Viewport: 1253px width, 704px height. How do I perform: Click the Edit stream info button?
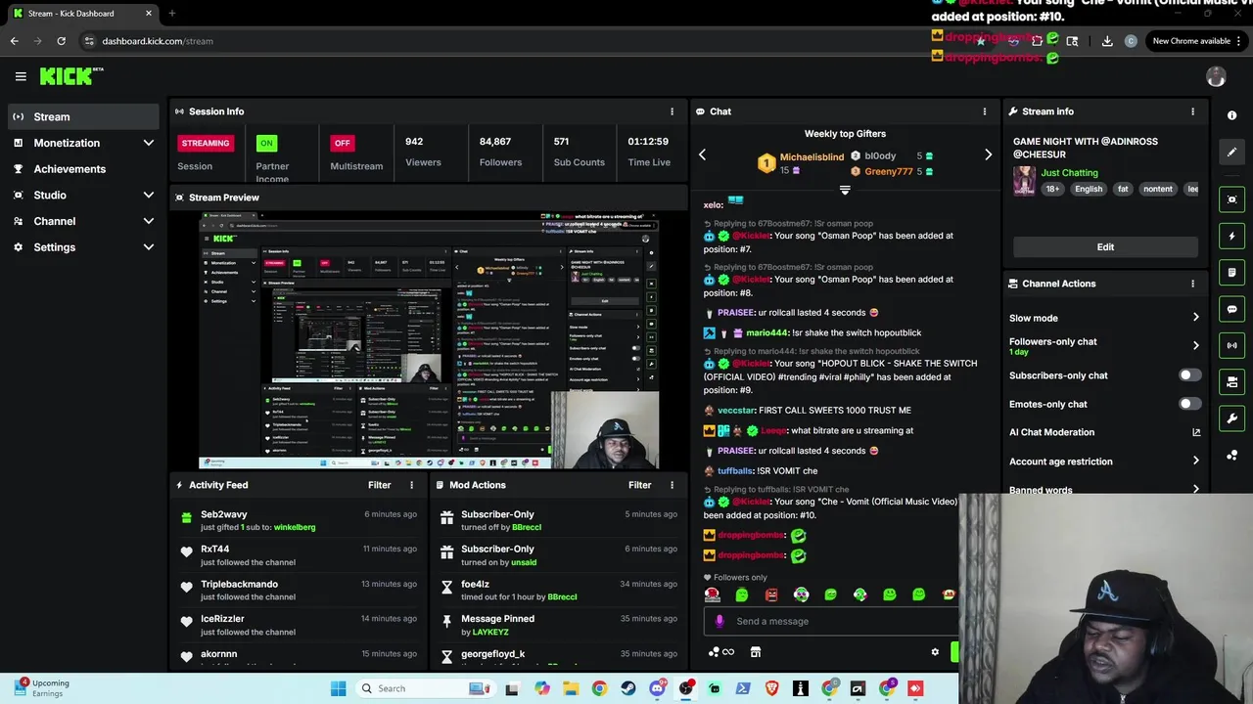click(x=1105, y=247)
